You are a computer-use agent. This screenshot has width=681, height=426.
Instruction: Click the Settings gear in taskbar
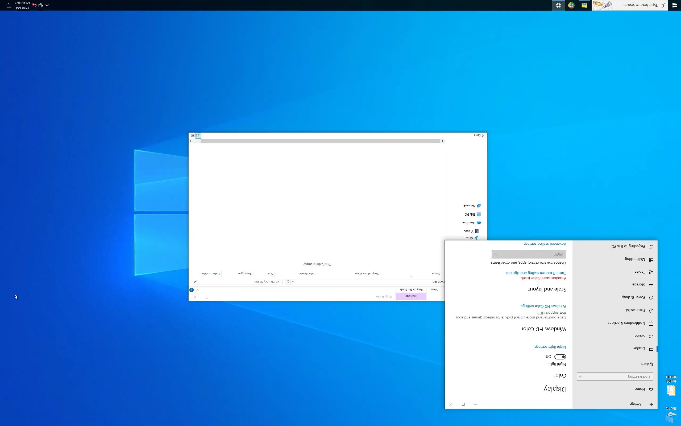pos(558,5)
